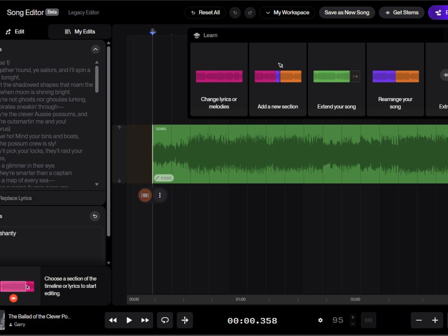
Task: Open the piano roll view icon
Action: pyautogui.click(x=369, y=320)
